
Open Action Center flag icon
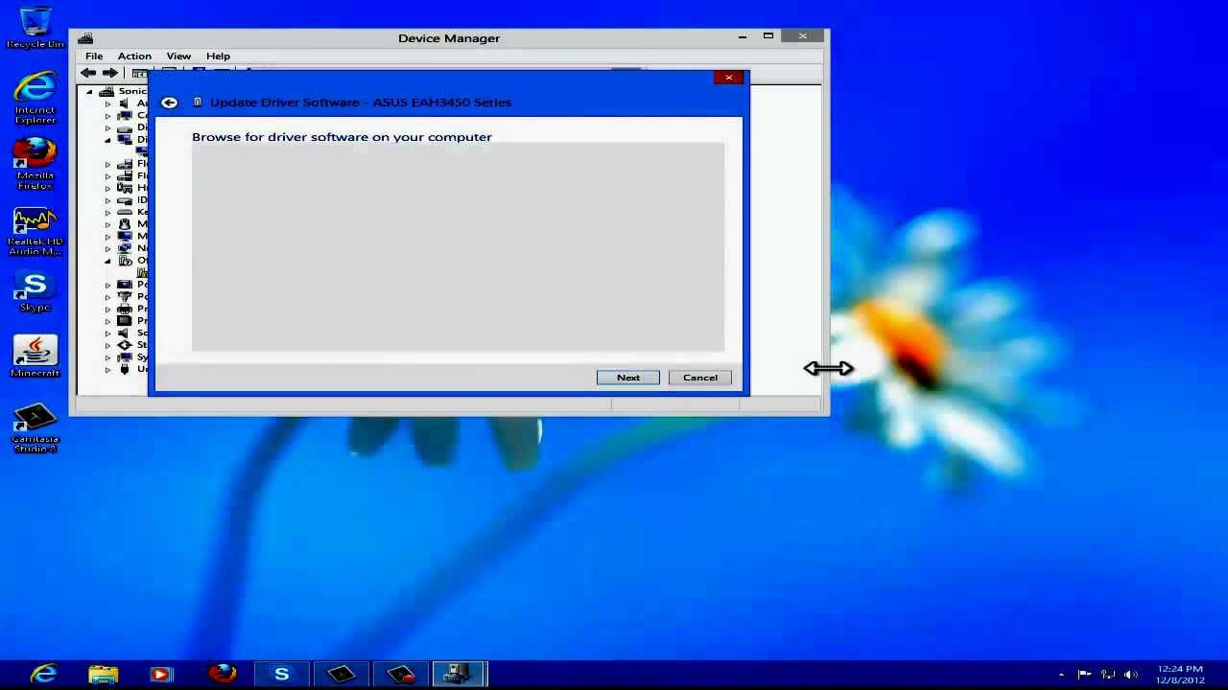pos(1085,675)
